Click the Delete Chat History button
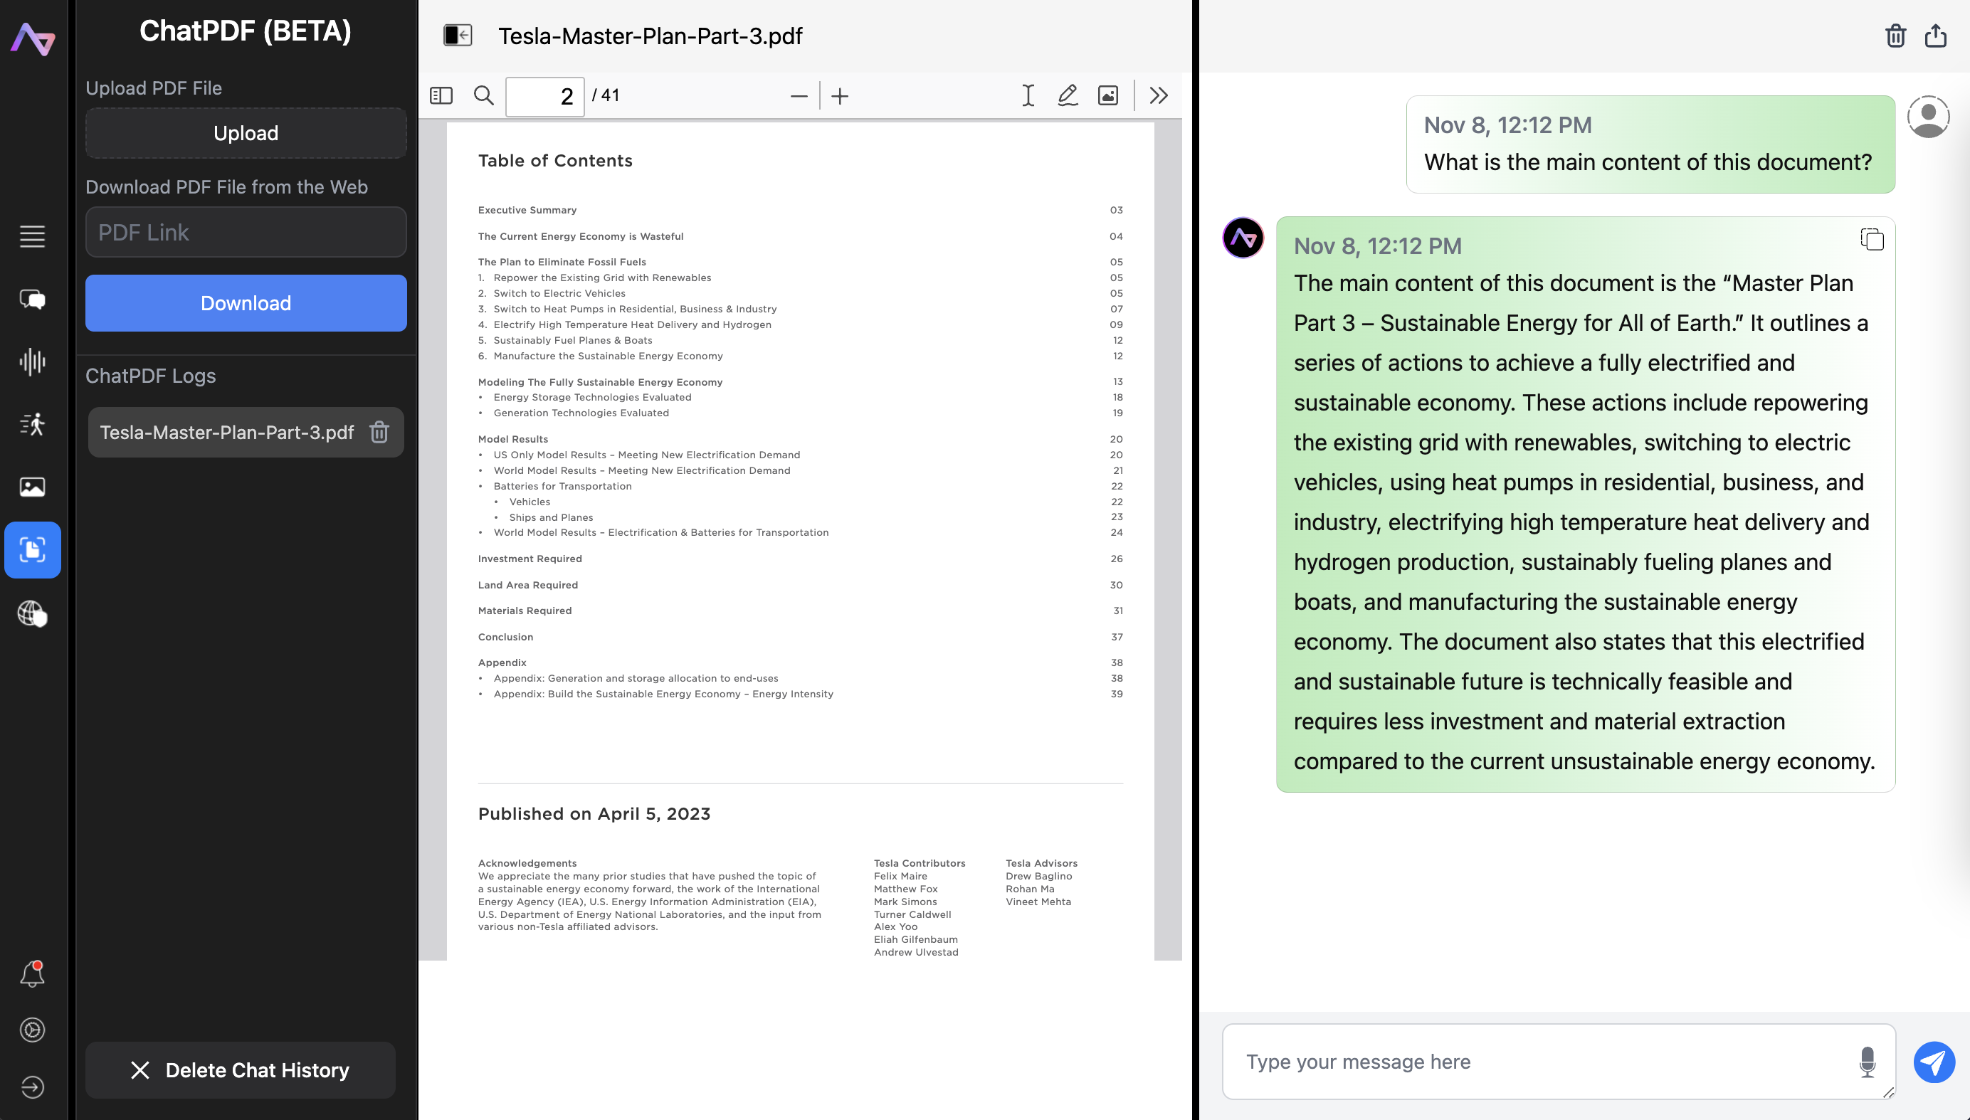Viewport: 1970px width, 1120px height. coord(240,1070)
